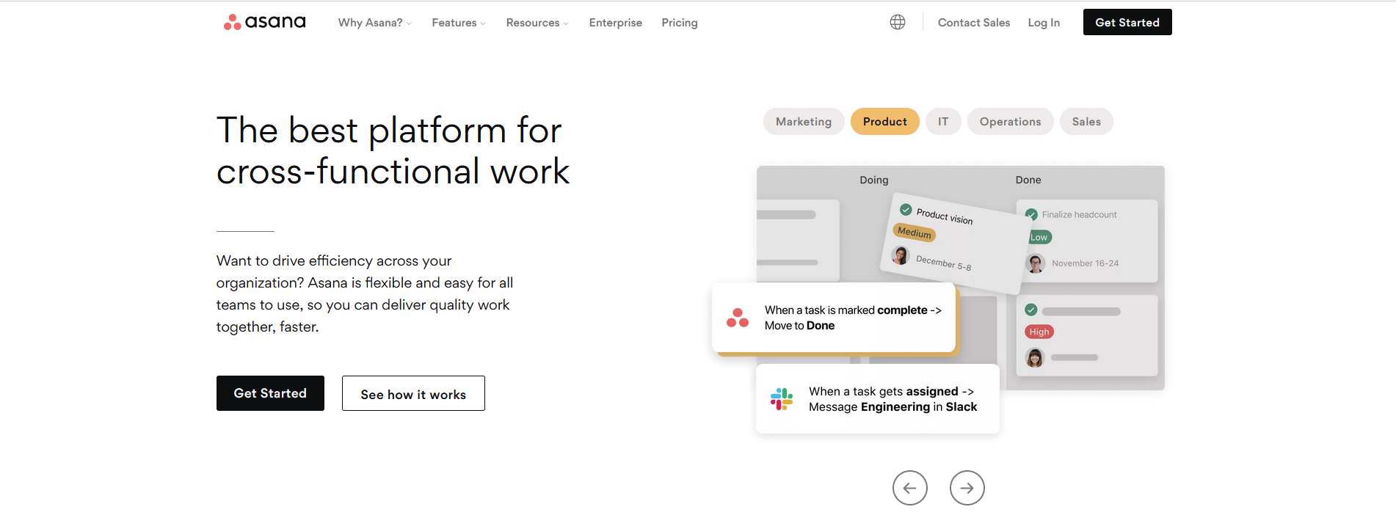Click Contact Sales link
This screenshot has width=1396, height=526.
[973, 23]
